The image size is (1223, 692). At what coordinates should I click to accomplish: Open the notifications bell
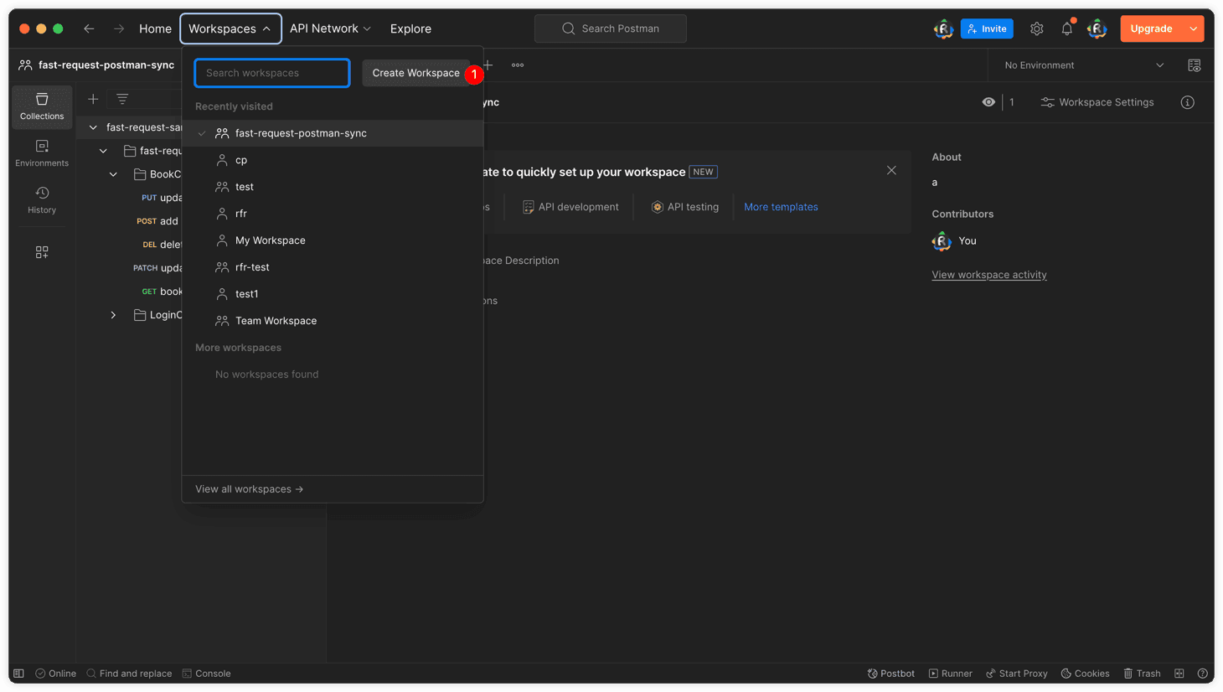tap(1066, 28)
